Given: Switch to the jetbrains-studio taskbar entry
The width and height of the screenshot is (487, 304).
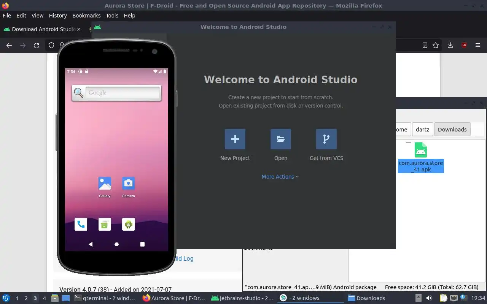Looking at the screenshot, I should tap(242, 298).
